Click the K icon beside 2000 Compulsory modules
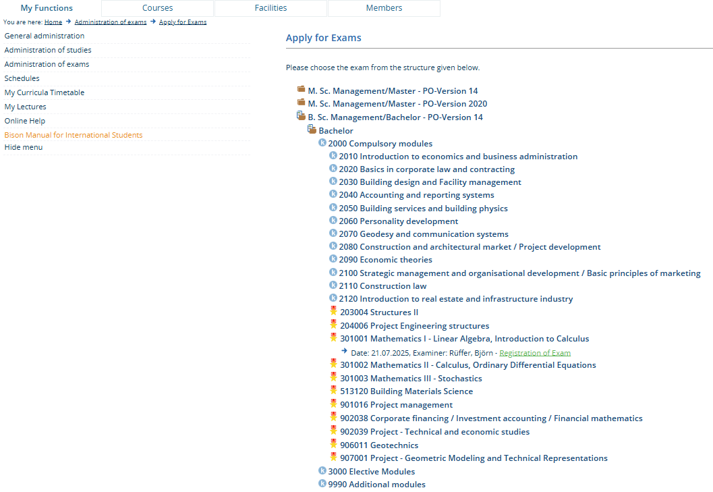The height and width of the screenshot is (492, 713). (322, 143)
